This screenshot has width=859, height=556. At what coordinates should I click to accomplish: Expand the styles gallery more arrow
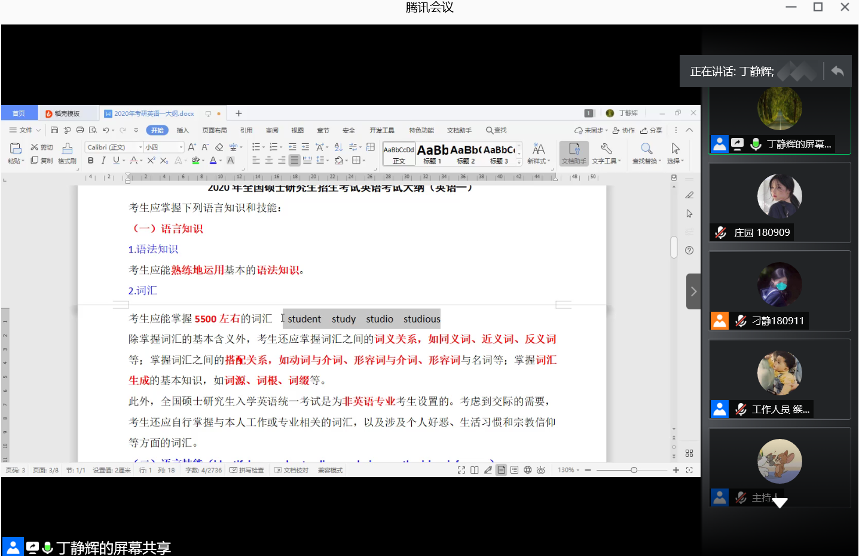(x=519, y=162)
